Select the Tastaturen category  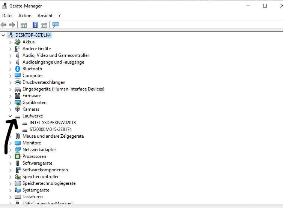[x=32, y=197]
